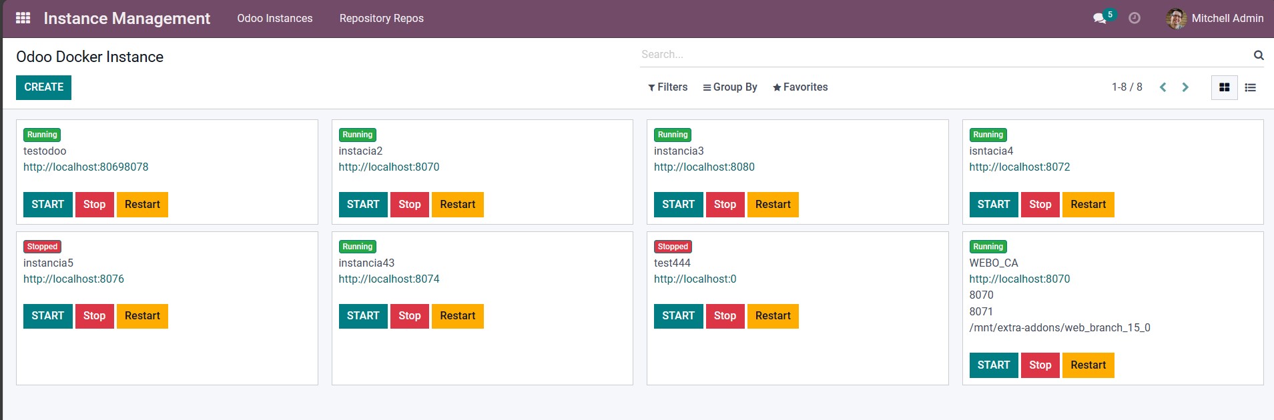Screen dimensions: 1274x420
Task: Open link http://localhost:8076
Action: coord(73,279)
